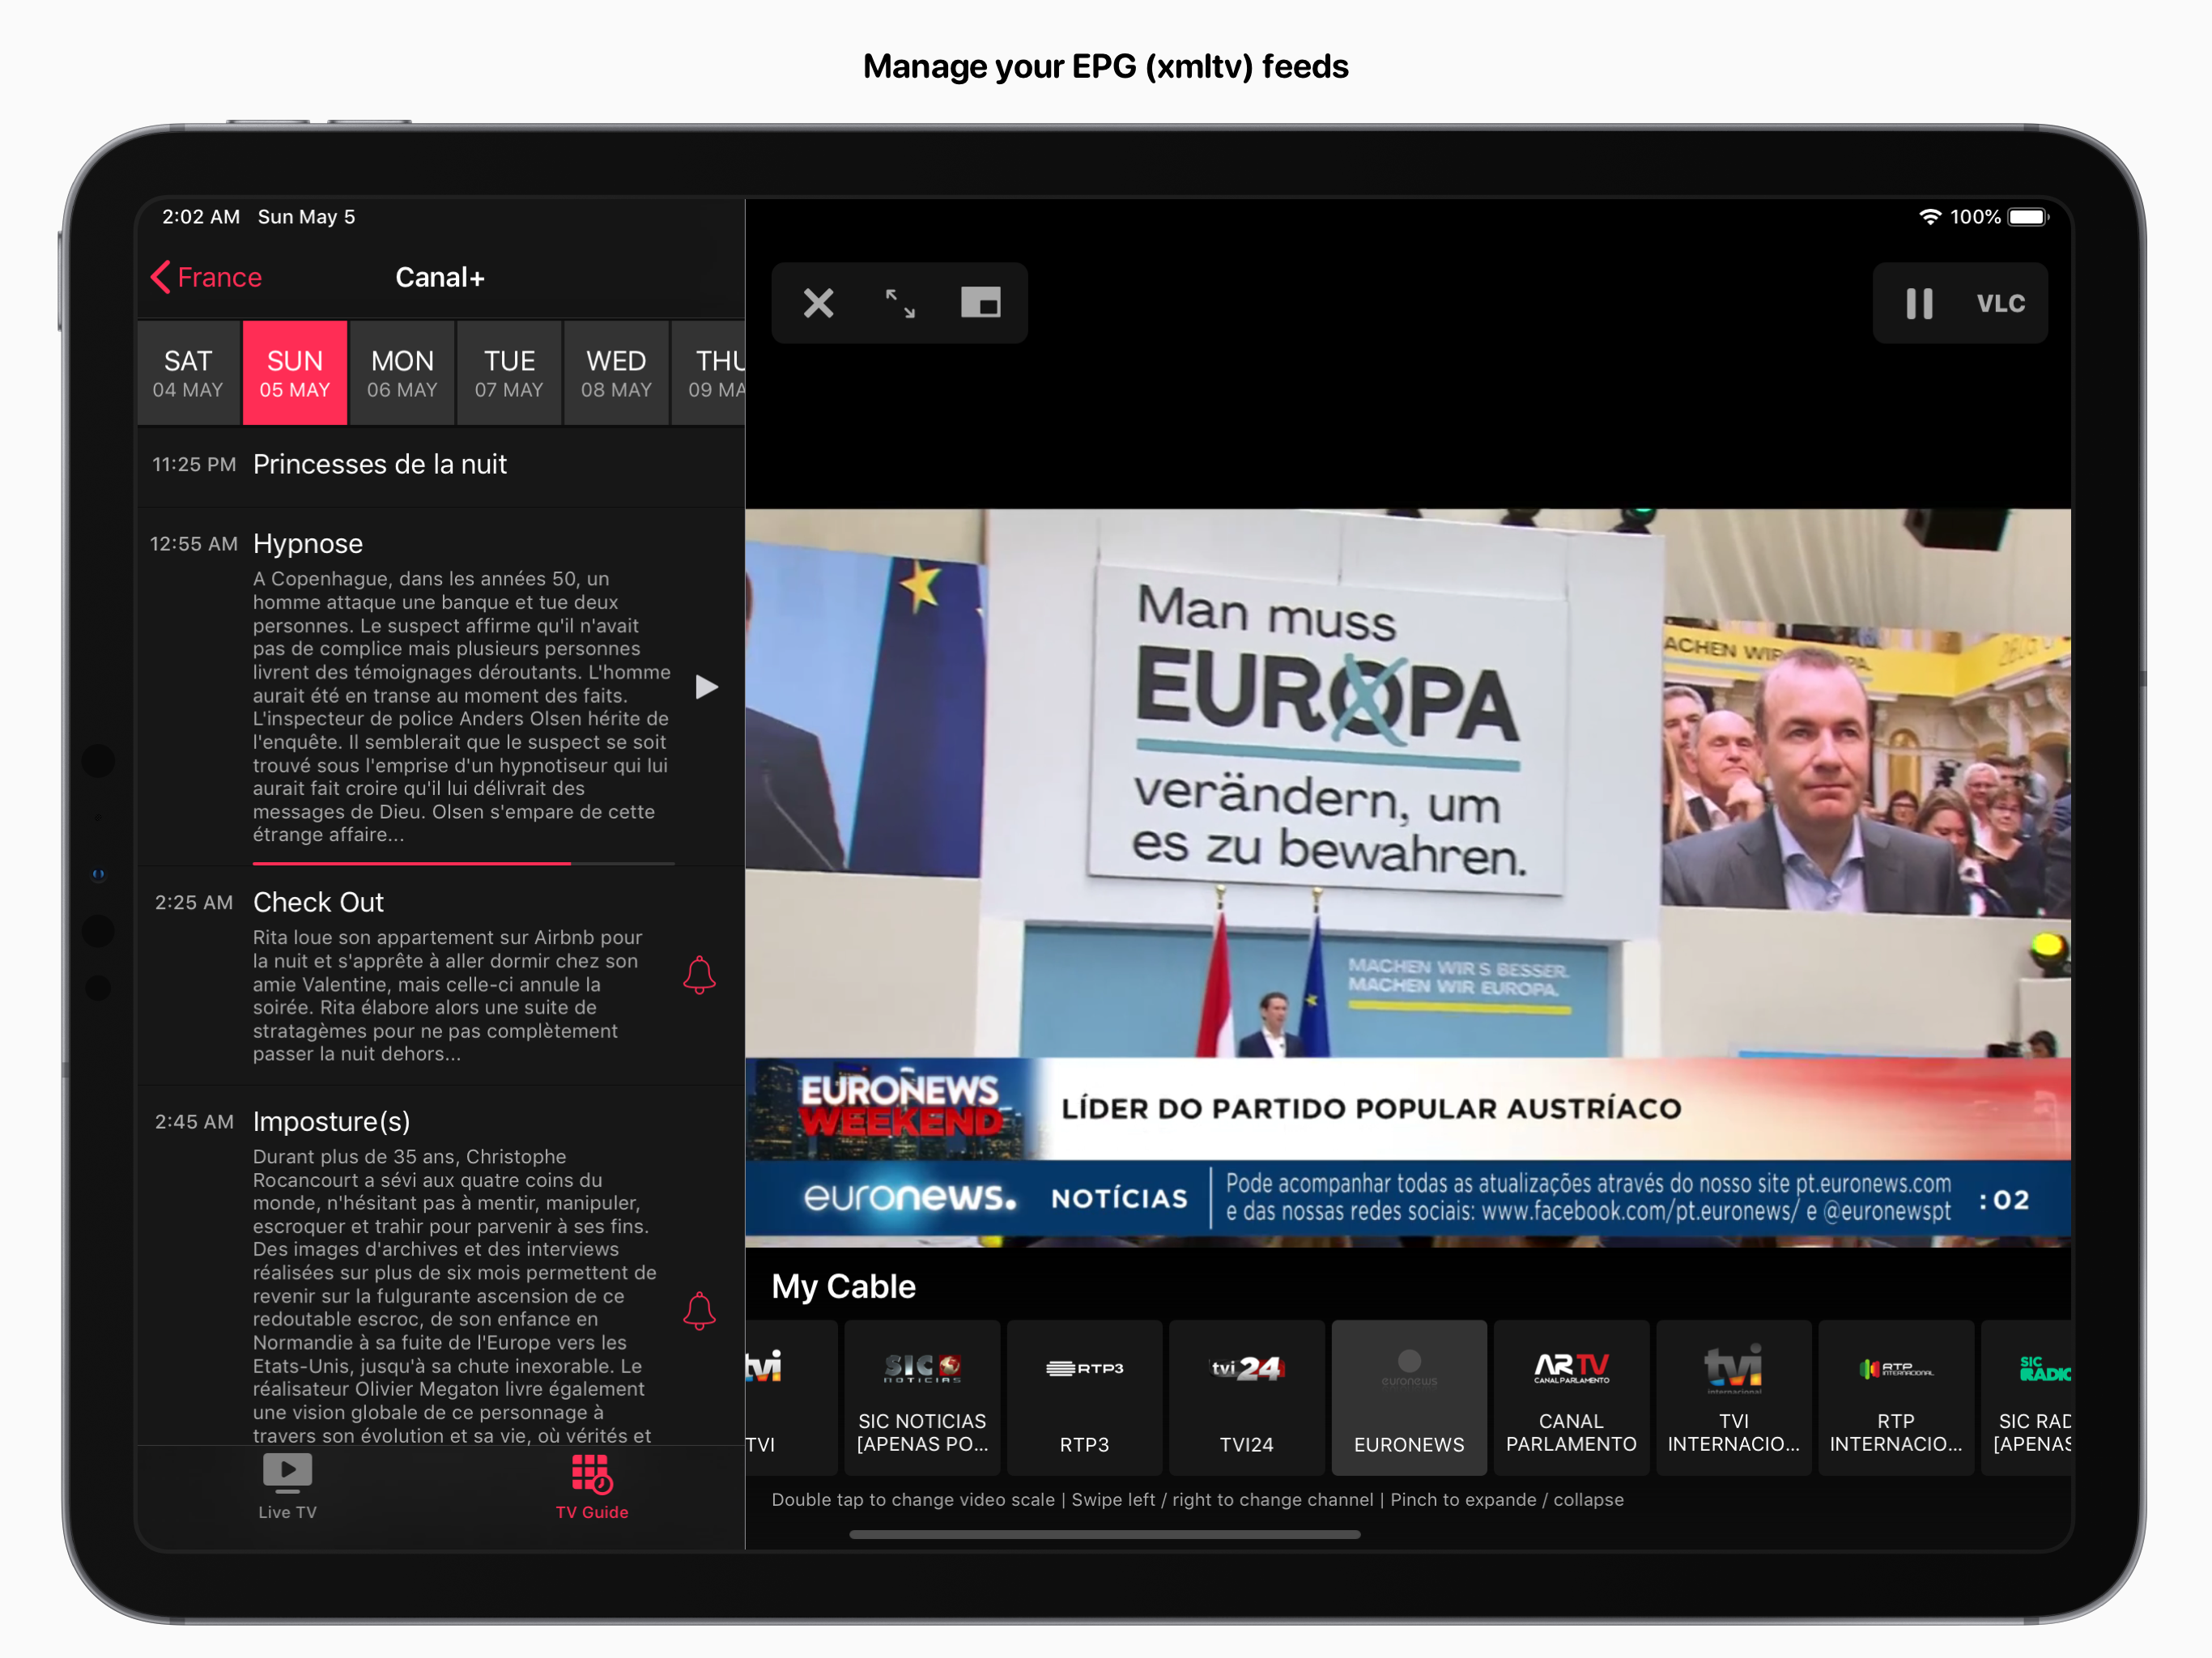Image resolution: width=2212 pixels, height=1658 pixels.
Task: Select the MON 06 MAY day tab
Action: pos(402,373)
